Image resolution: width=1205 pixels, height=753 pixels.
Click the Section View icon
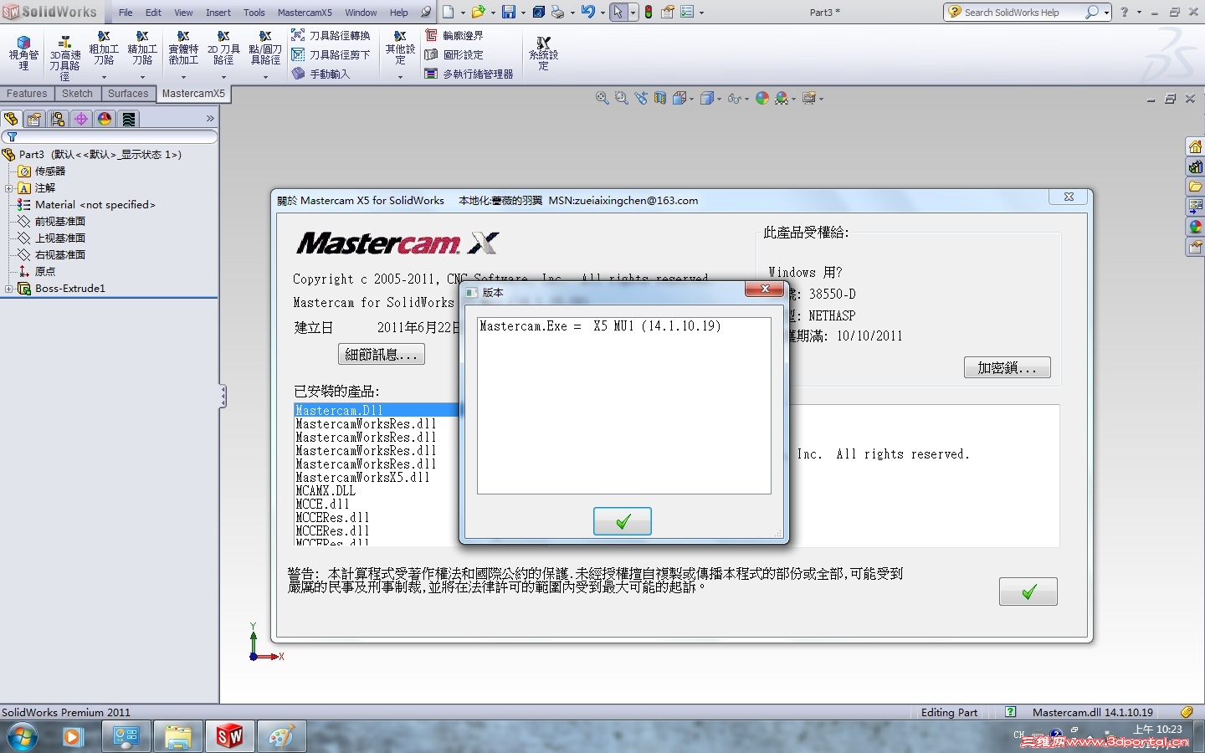(x=660, y=98)
